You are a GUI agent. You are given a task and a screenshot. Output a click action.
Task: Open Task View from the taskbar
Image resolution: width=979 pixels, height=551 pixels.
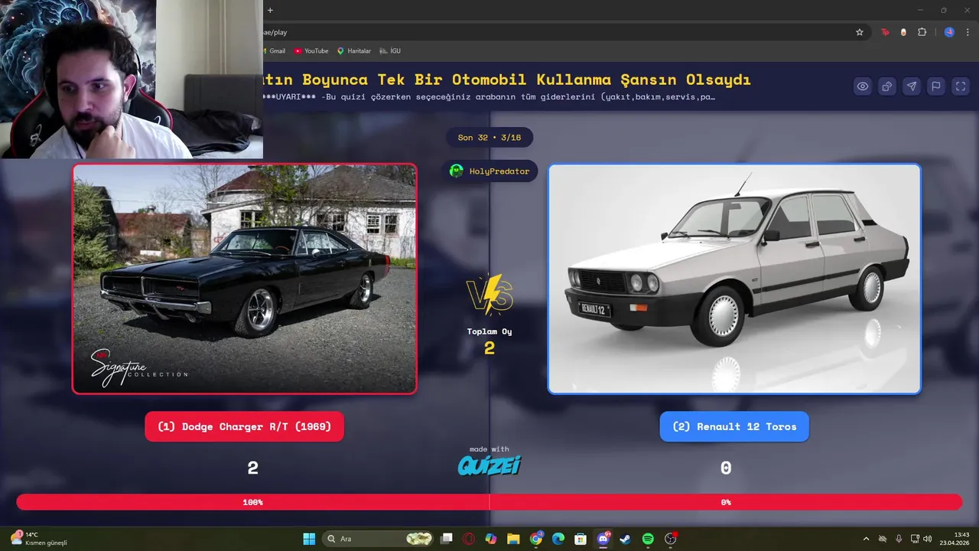tap(447, 539)
